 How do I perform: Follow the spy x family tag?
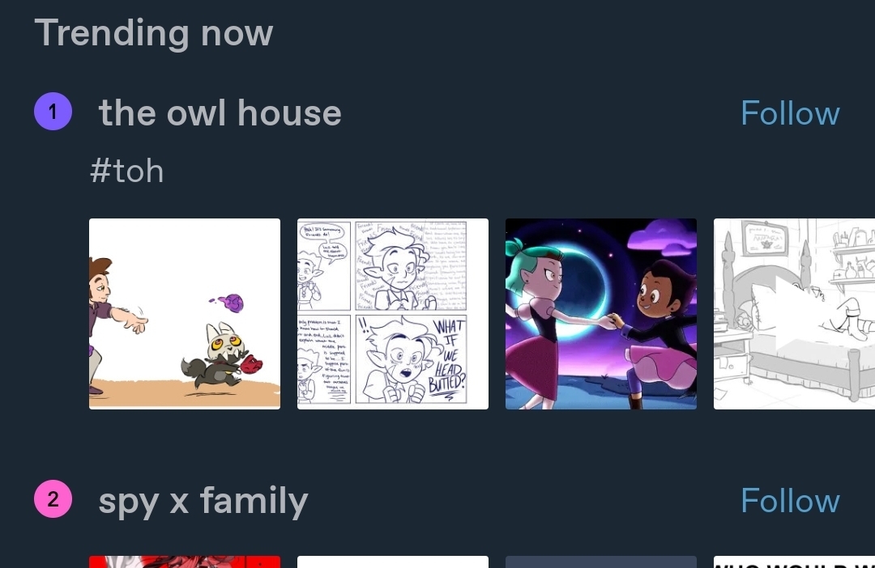tap(790, 501)
